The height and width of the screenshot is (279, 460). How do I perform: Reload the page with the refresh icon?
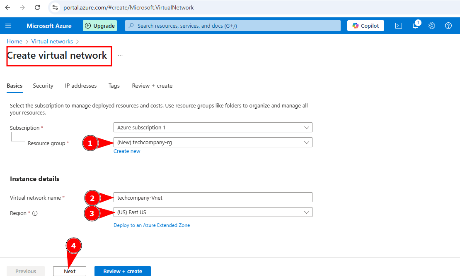point(37,7)
